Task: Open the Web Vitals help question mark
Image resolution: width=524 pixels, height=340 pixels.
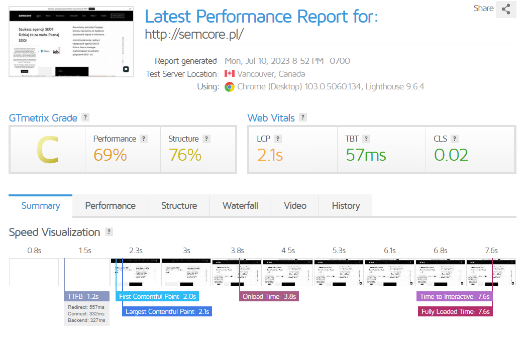Action: click(303, 117)
